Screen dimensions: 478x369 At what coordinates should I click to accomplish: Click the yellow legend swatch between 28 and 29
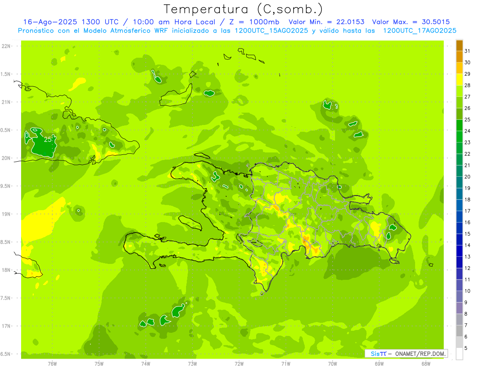[459, 80]
